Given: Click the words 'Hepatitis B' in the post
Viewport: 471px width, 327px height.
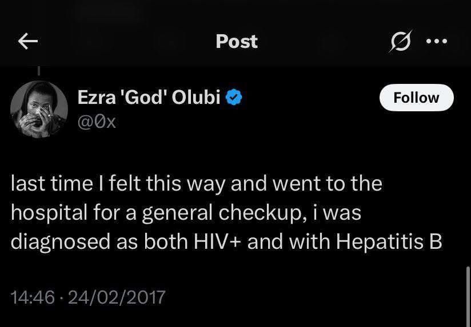Looking at the screenshot, I should point(389,241).
